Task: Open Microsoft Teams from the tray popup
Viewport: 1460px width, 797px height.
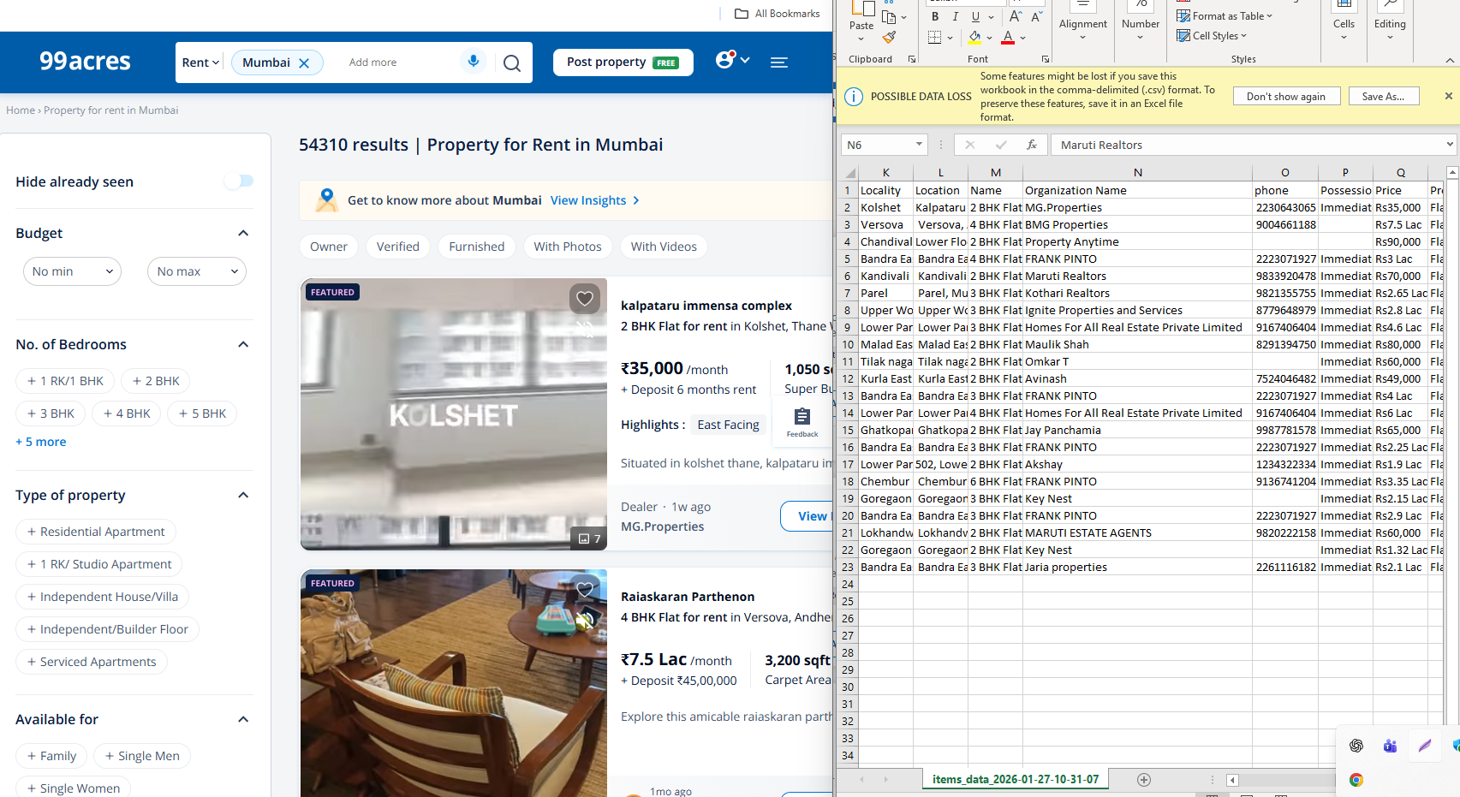Action: tap(1390, 746)
